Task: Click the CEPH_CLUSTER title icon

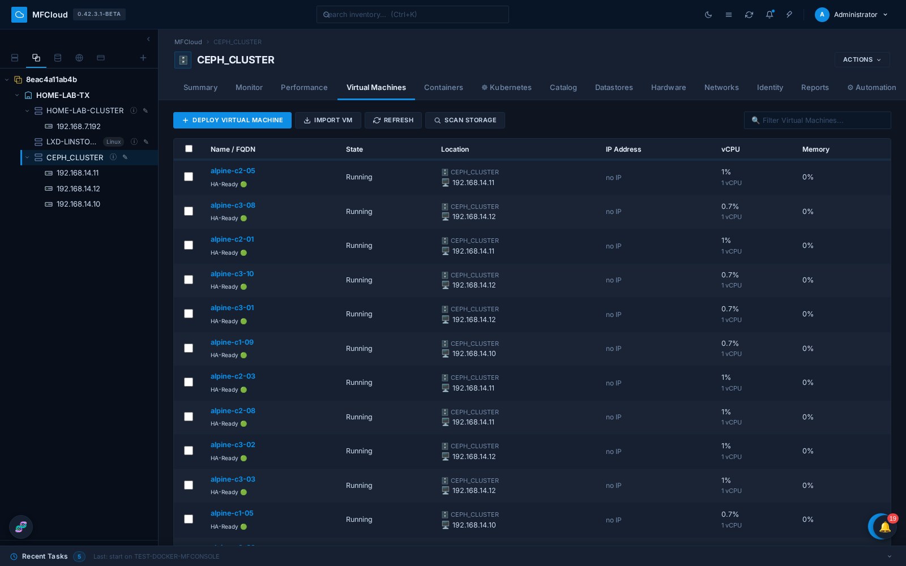Action: coord(183,60)
